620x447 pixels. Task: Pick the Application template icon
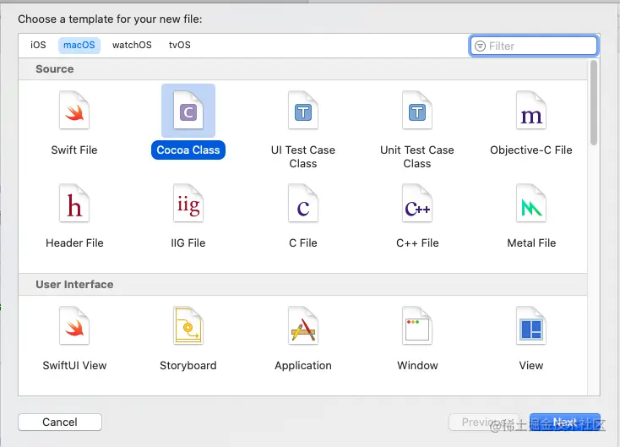tap(303, 325)
